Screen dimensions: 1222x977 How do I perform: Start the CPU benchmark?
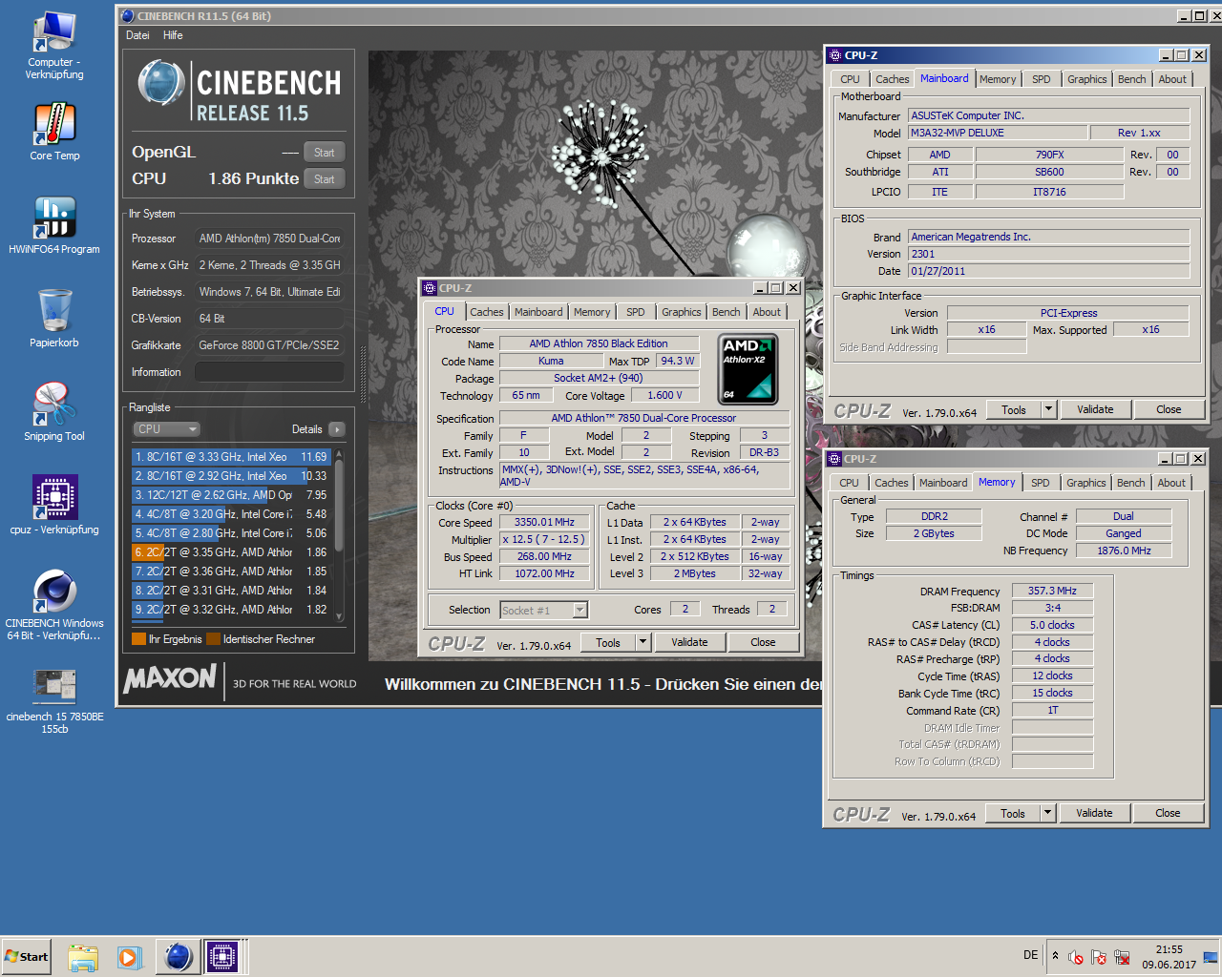pyautogui.click(x=325, y=179)
